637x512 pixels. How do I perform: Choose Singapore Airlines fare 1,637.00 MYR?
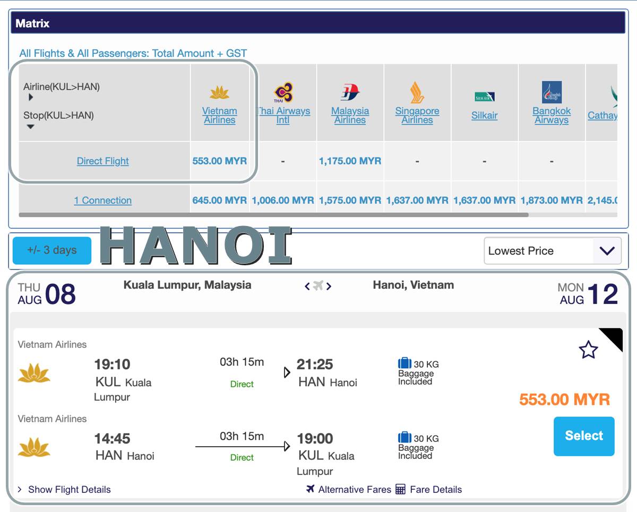click(417, 201)
